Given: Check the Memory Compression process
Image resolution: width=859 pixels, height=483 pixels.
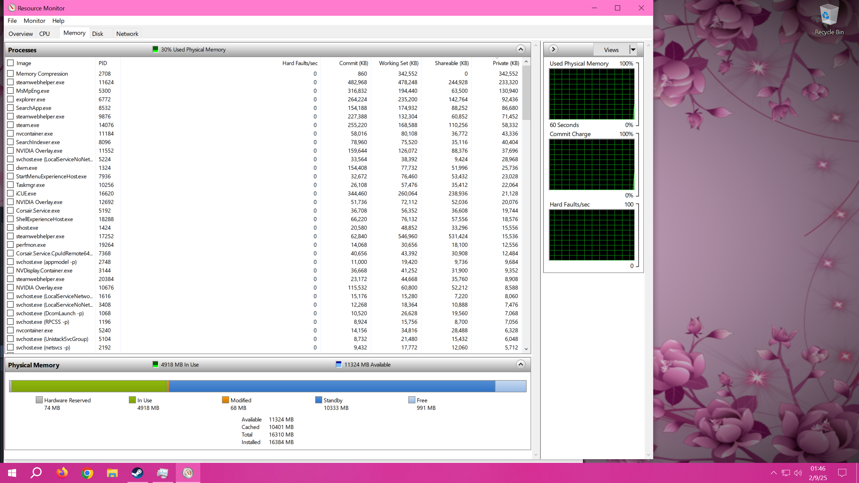Looking at the screenshot, I should (x=10, y=73).
